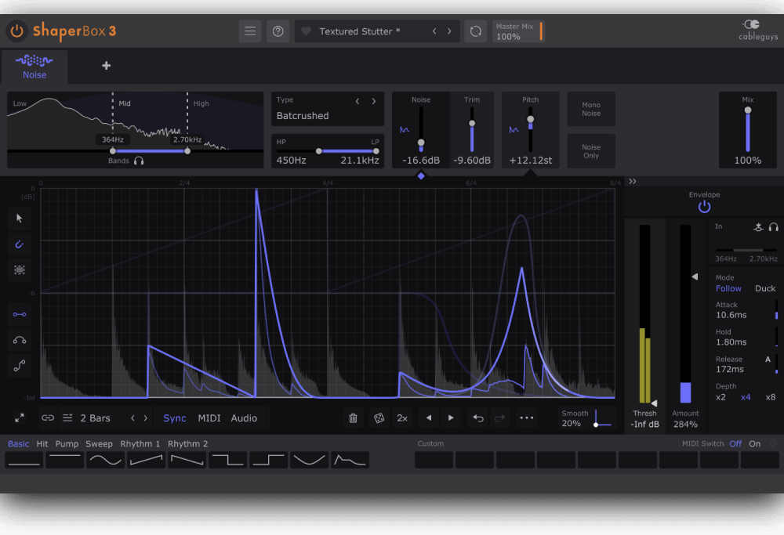The width and height of the screenshot is (784, 535).
Task: Decrease the 2 Bars length
Action: point(132,418)
